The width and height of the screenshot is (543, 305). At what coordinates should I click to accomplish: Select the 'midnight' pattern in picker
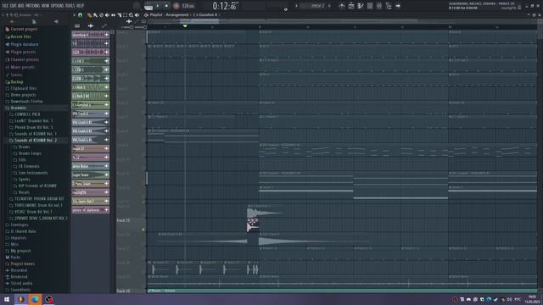91,192
